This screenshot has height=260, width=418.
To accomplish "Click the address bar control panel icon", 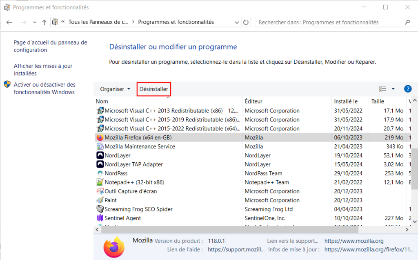I will (x=55, y=22).
